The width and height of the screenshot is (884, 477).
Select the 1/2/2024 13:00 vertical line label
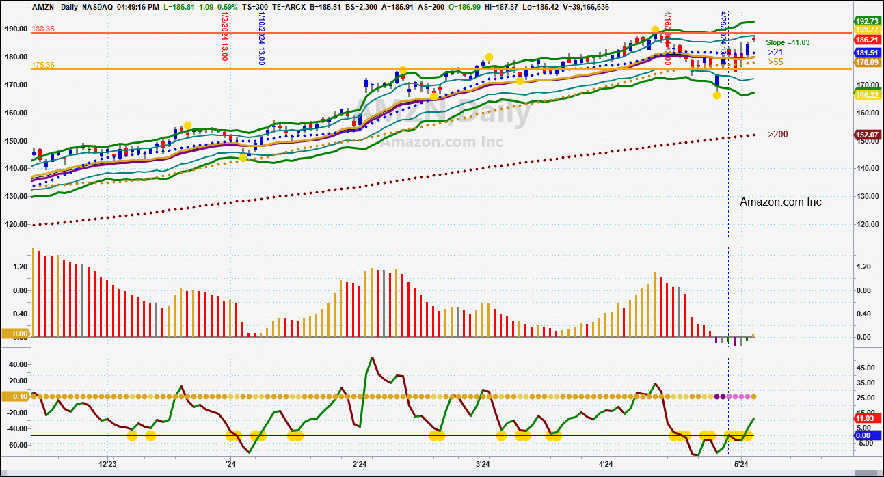pyautogui.click(x=224, y=36)
